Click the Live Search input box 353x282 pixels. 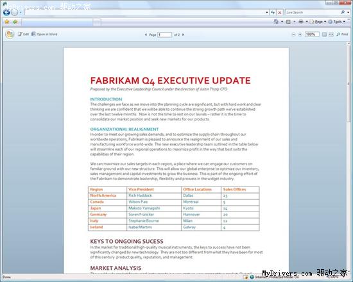coord(313,12)
